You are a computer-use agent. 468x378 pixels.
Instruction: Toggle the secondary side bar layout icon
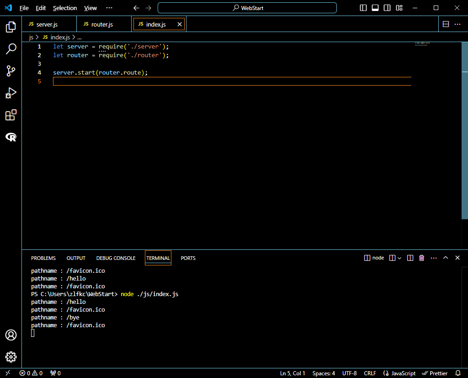[x=387, y=8]
